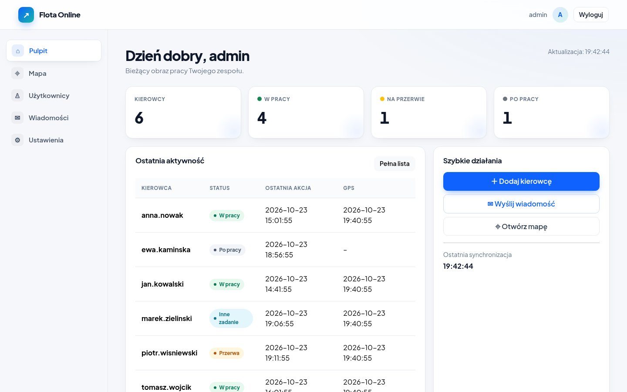The width and height of the screenshot is (627, 392).
Task: Click Wyślij wiadomość quick action
Action: point(521,204)
